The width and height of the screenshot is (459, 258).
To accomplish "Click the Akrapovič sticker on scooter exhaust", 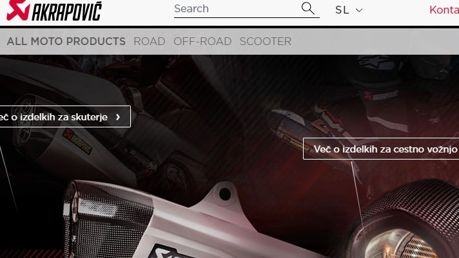I will [77, 141].
